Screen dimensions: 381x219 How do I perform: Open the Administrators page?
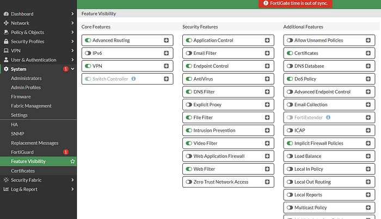pyautogui.click(x=26, y=79)
